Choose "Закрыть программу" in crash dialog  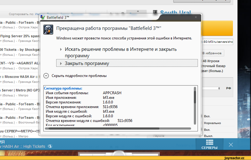pos(127,63)
